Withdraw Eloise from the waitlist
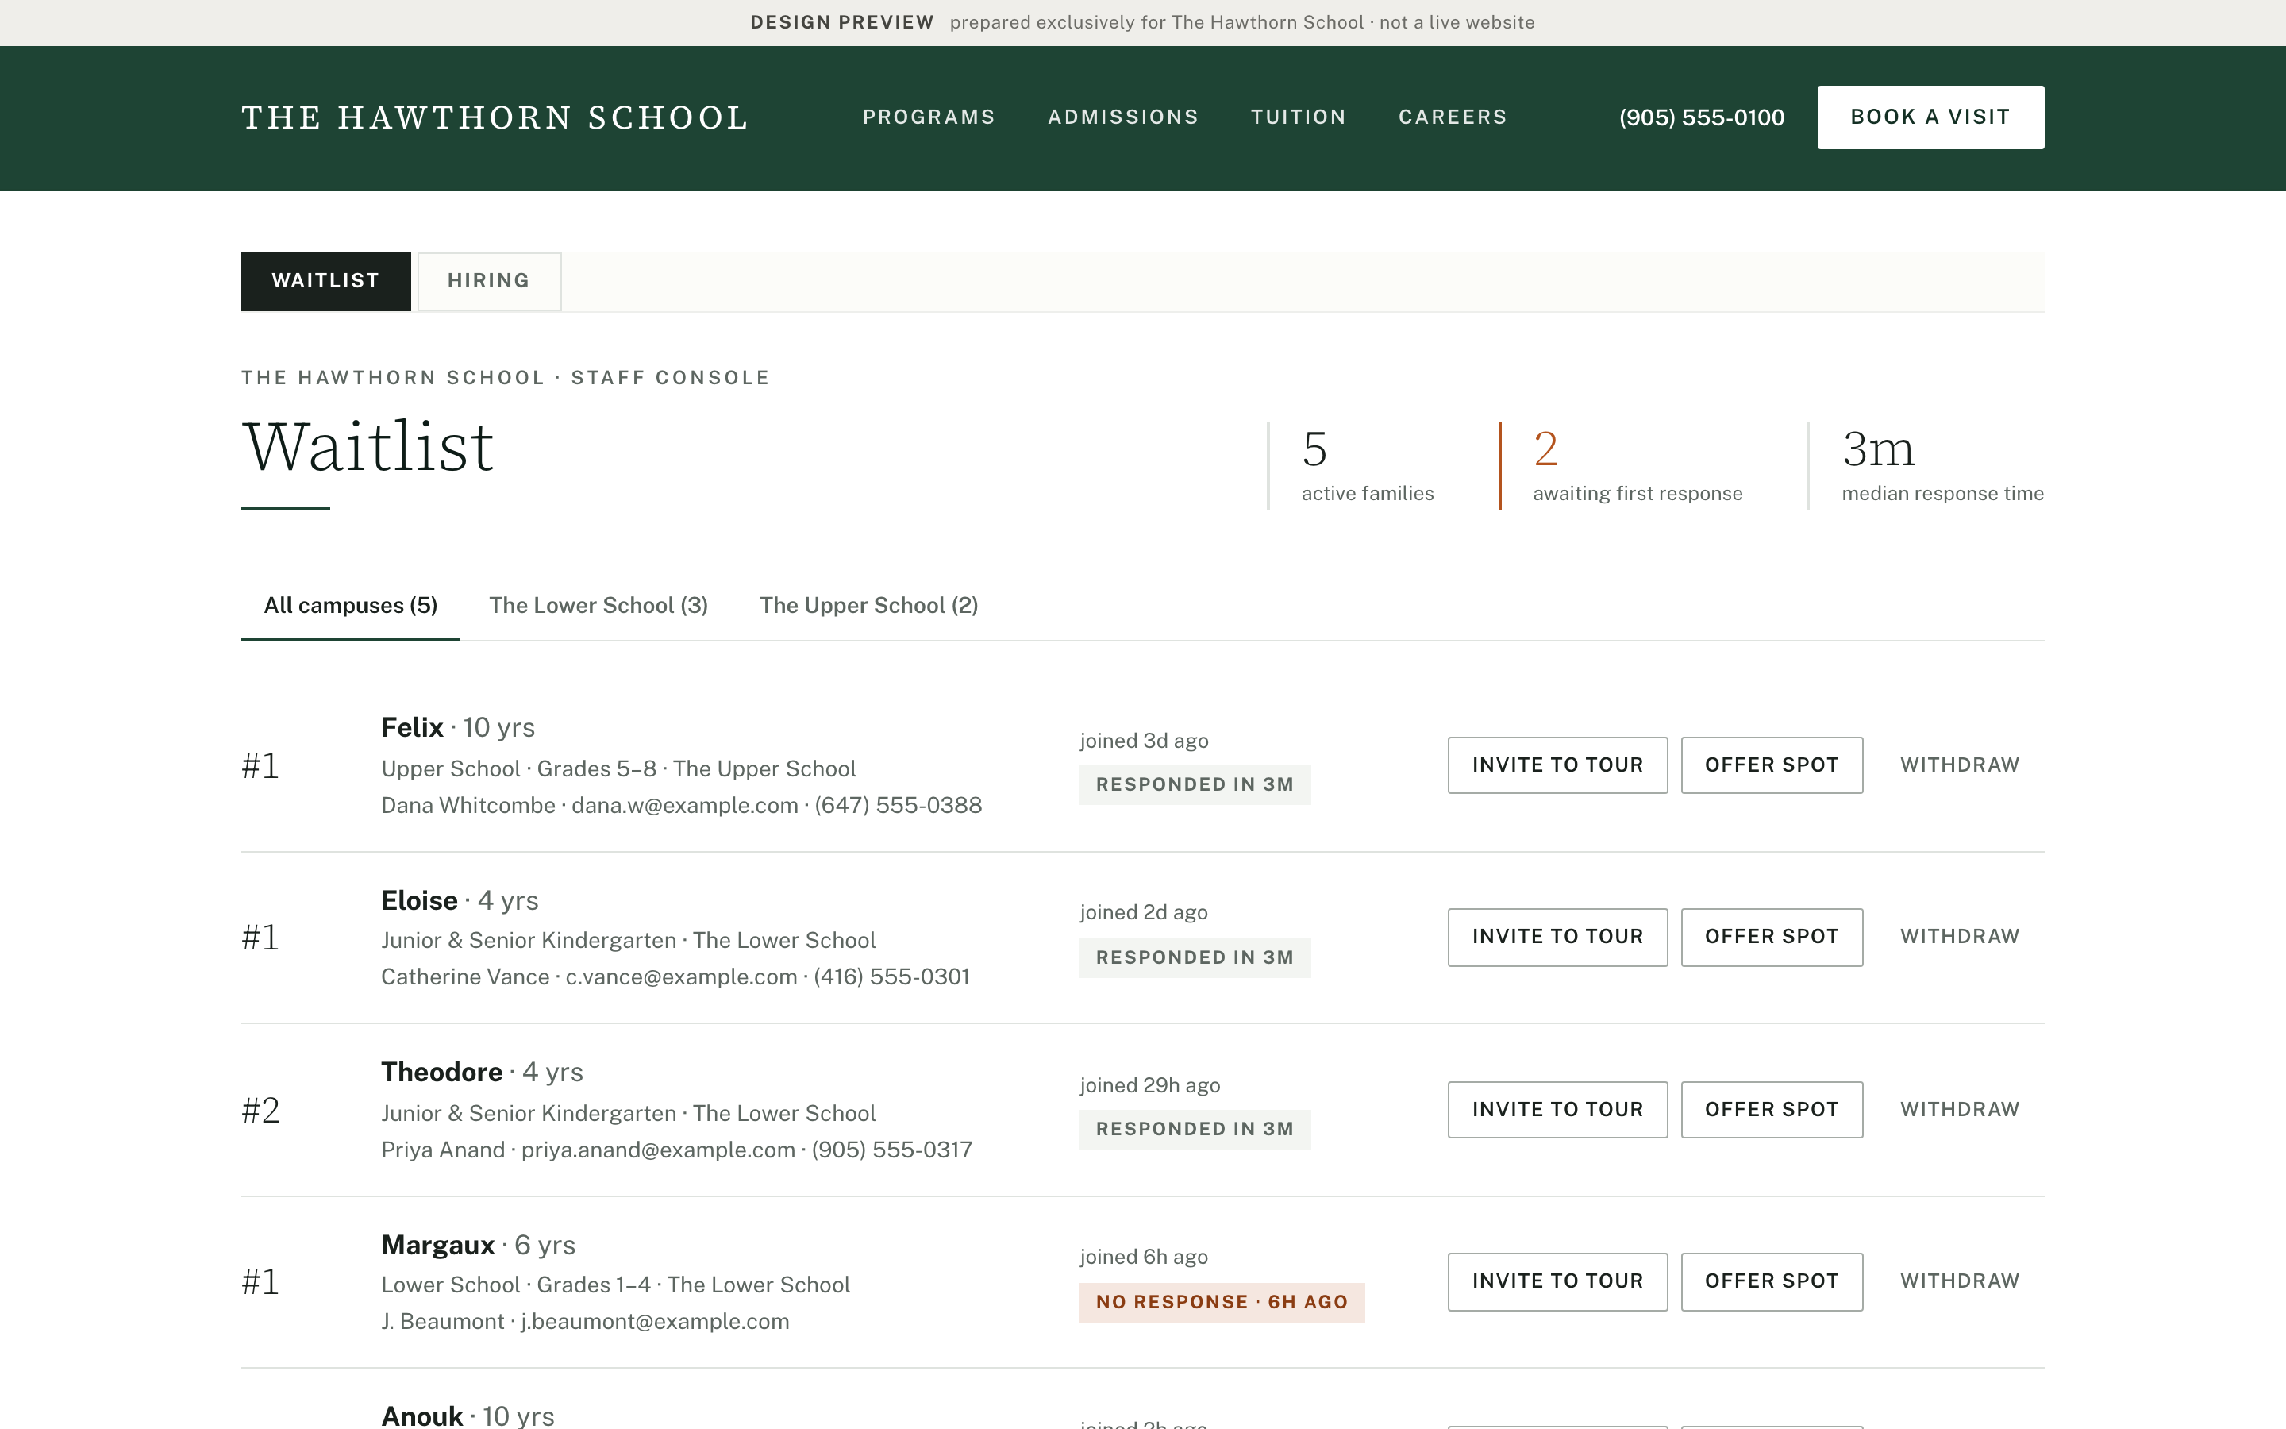Screen dimensions: 2286x1429 tap(1960, 937)
